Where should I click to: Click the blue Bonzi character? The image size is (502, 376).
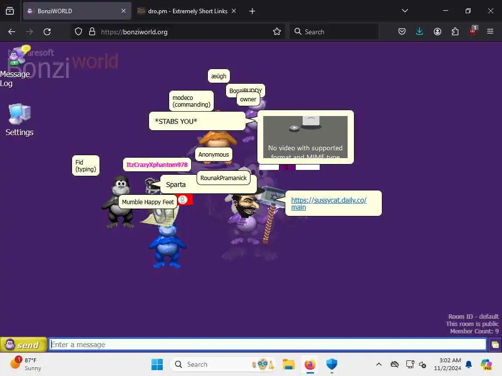(167, 246)
